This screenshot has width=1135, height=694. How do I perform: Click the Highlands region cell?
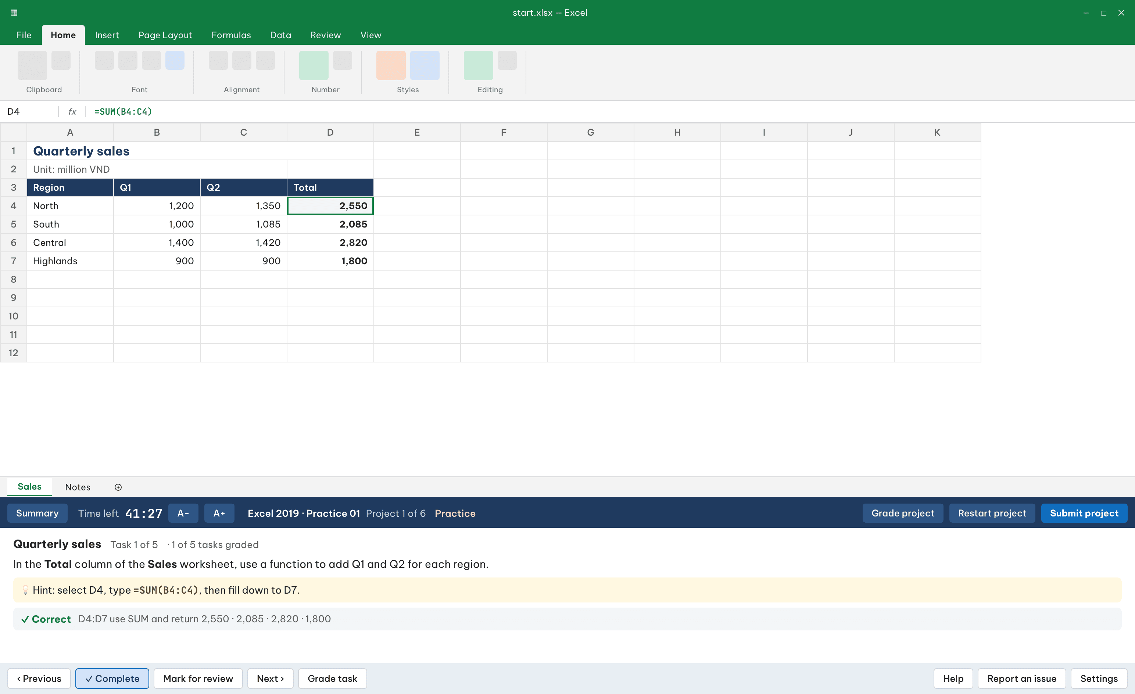(x=70, y=261)
